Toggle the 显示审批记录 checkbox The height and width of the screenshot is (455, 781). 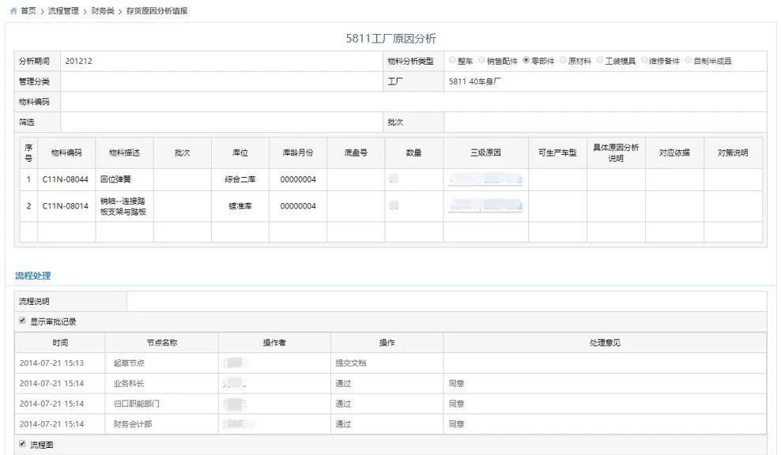tap(22, 322)
